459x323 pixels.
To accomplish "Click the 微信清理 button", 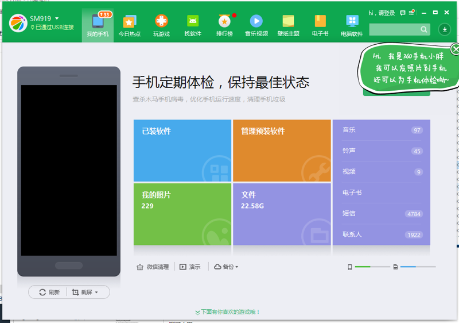I will (153, 267).
